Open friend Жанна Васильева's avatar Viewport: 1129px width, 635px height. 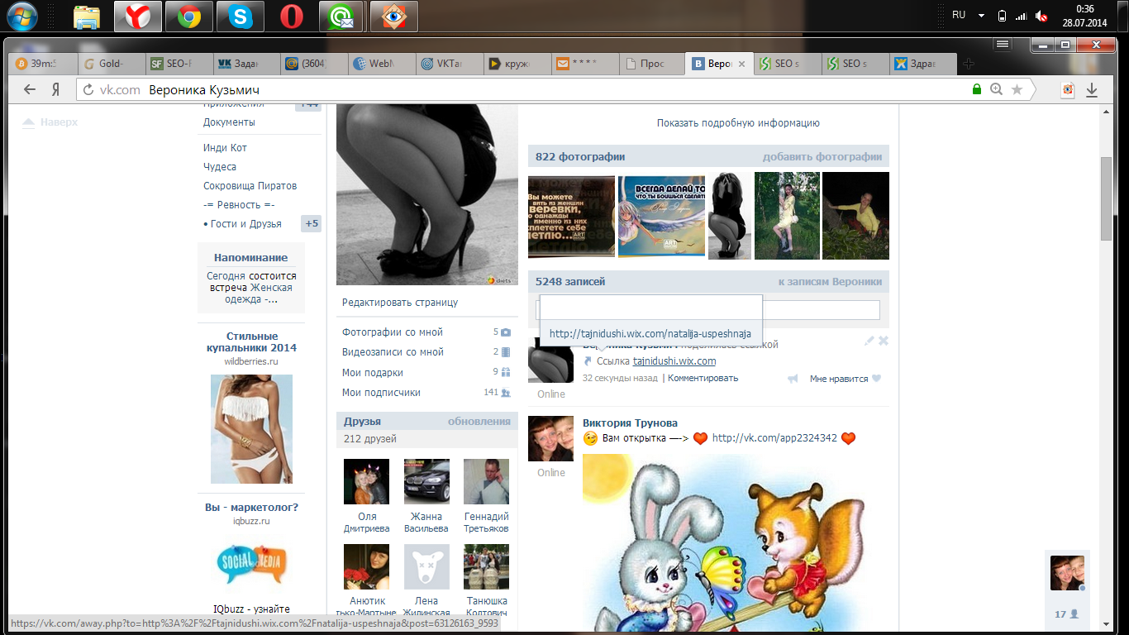(426, 481)
